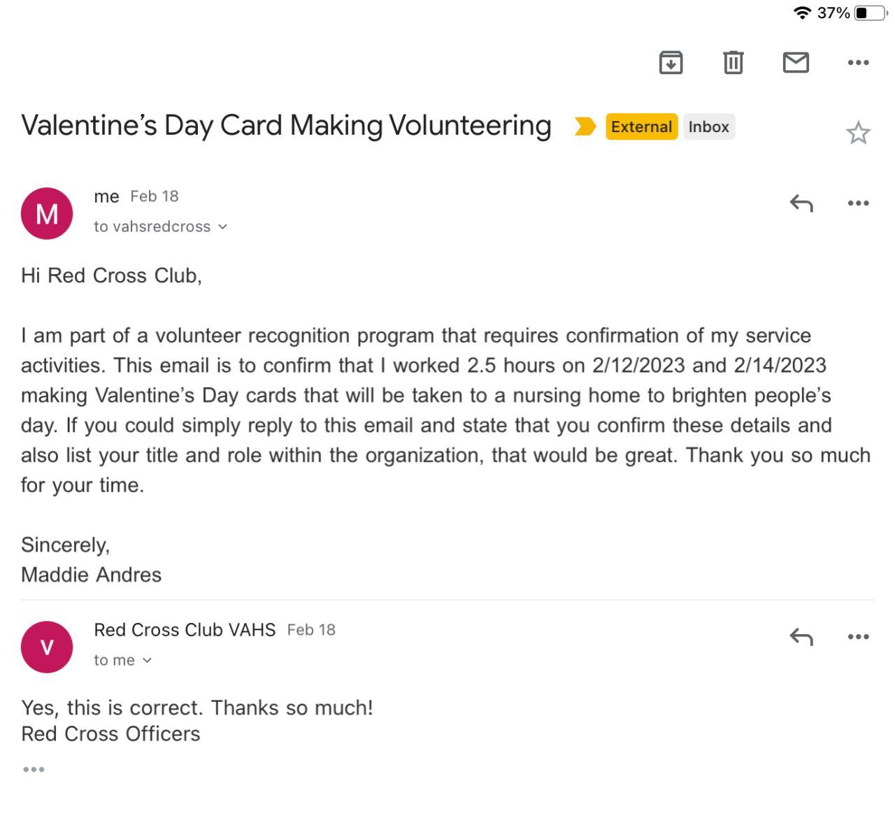
Task: Tap the battery status indicator
Action: [871, 13]
